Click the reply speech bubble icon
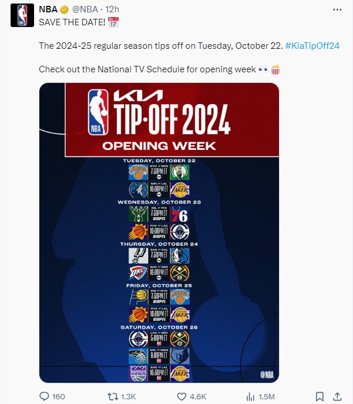This screenshot has height=404, width=353. [44, 396]
